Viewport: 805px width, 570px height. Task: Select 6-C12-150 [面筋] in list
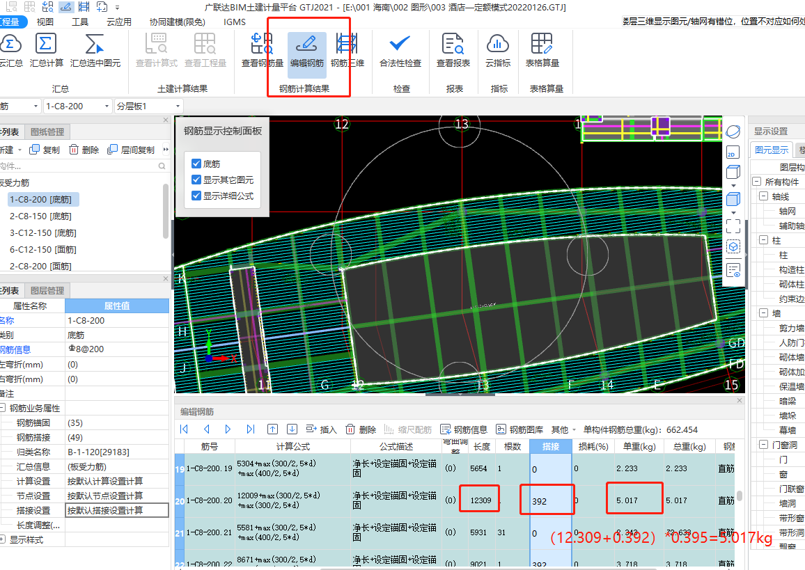(43, 249)
